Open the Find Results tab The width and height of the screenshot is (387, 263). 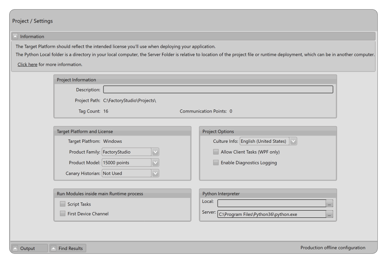pyautogui.click(x=71, y=248)
